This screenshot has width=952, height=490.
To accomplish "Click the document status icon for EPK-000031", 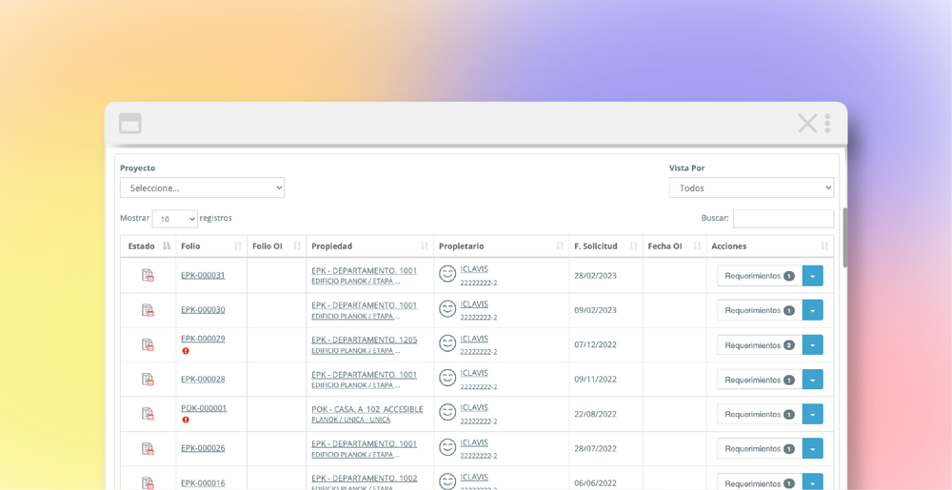I will tap(148, 275).
